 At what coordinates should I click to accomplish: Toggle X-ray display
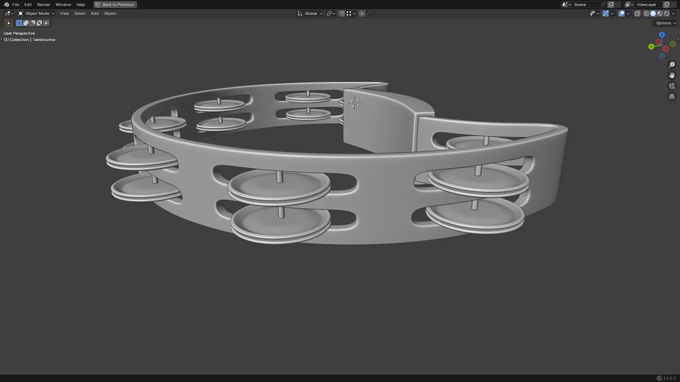637,13
